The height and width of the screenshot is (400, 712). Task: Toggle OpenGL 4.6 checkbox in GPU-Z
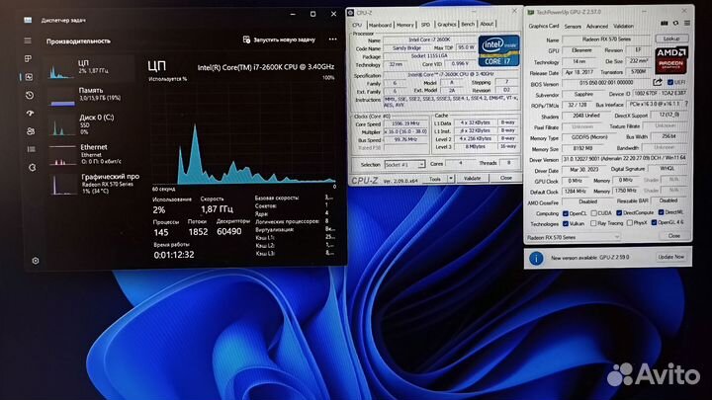(x=654, y=222)
